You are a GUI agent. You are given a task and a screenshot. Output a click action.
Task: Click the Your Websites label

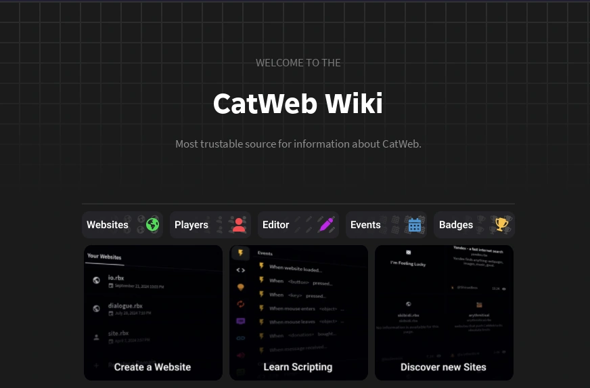tap(104, 257)
